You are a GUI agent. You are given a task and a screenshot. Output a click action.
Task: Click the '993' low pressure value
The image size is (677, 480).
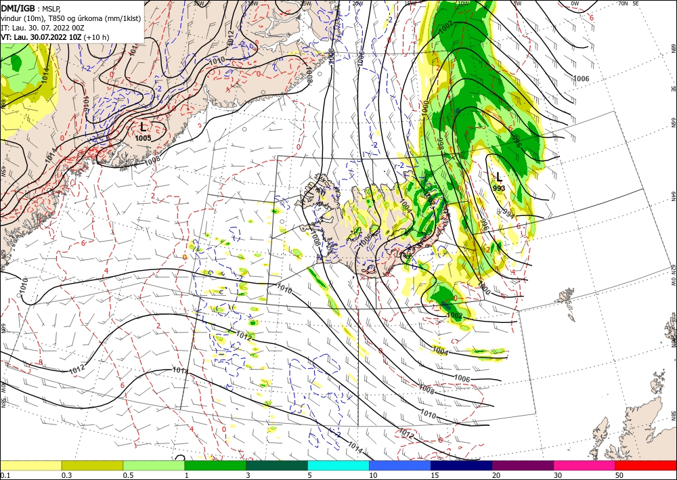point(499,188)
